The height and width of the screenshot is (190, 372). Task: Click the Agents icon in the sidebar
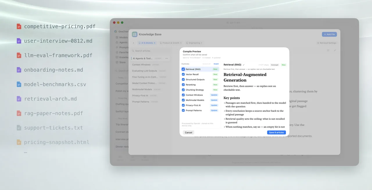[x=117, y=42]
